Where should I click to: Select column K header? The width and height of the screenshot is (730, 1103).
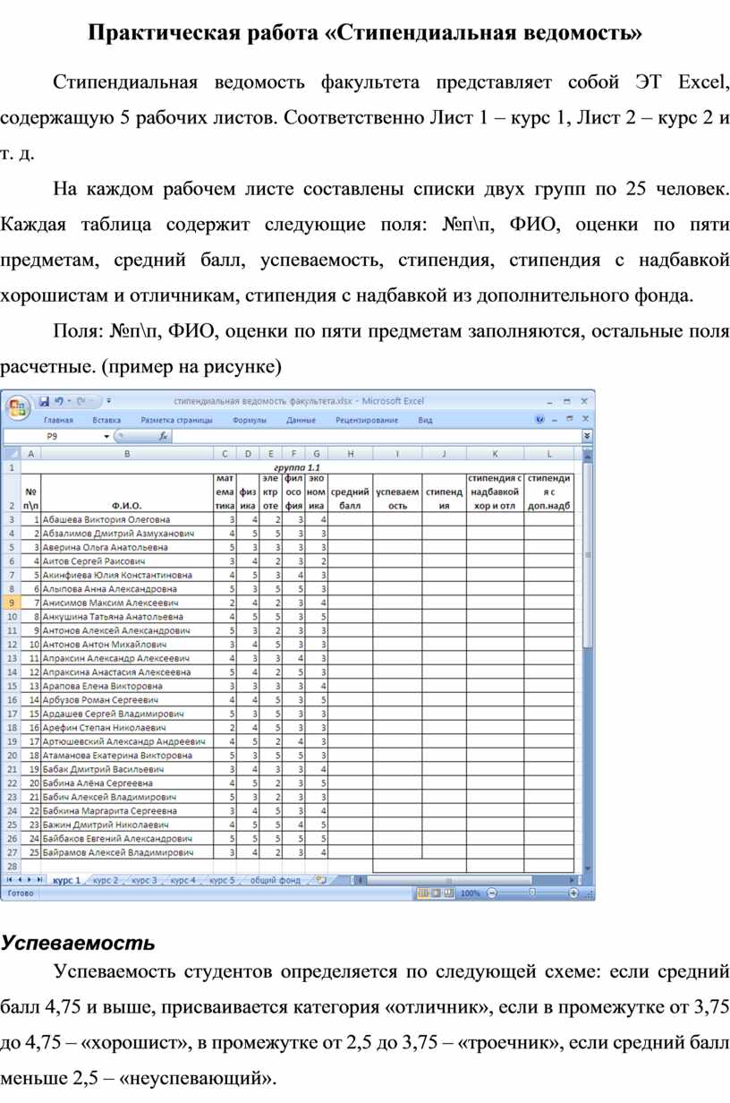click(x=495, y=454)
